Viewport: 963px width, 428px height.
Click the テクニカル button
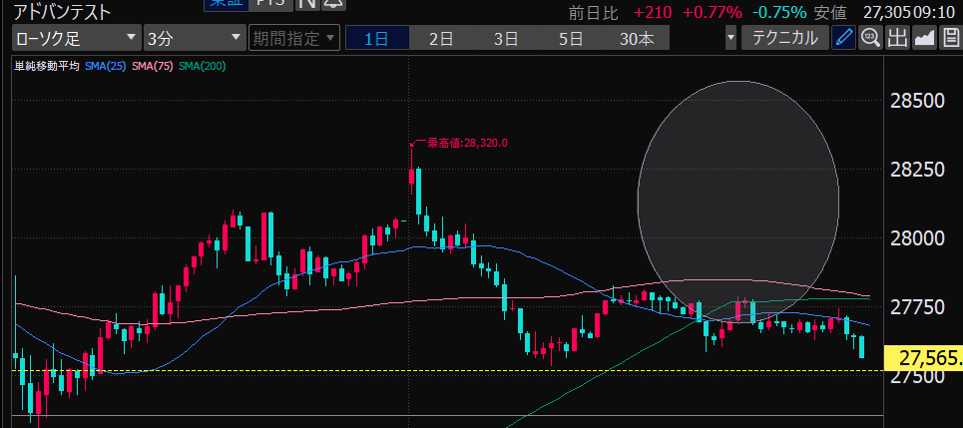(785, 39)
